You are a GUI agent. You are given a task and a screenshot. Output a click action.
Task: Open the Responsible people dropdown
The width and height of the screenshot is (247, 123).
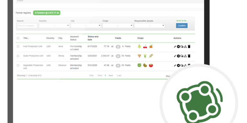coord(150,26)
